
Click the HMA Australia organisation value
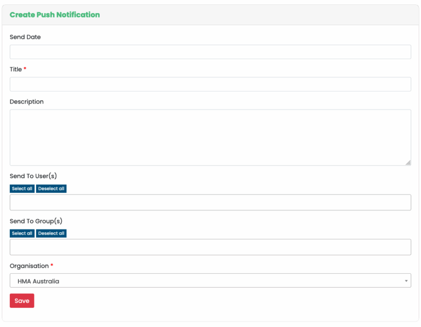[38, 281]
